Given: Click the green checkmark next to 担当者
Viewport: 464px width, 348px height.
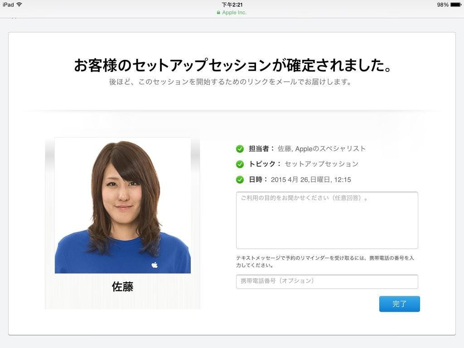Looking at the screenshot, I should (x=240, y=149).
